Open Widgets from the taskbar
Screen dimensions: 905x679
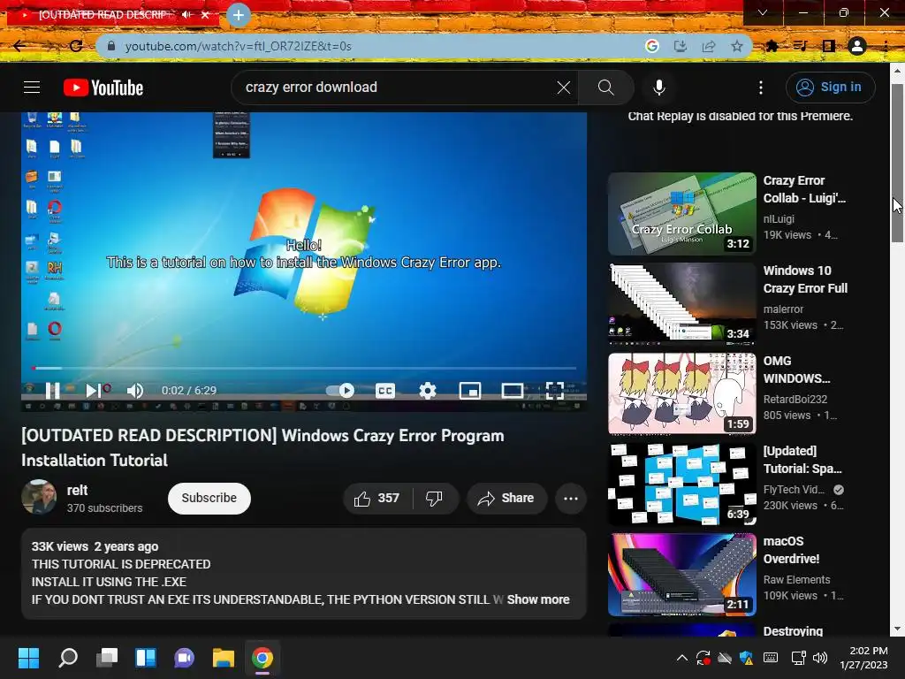(x=146, y=658)
